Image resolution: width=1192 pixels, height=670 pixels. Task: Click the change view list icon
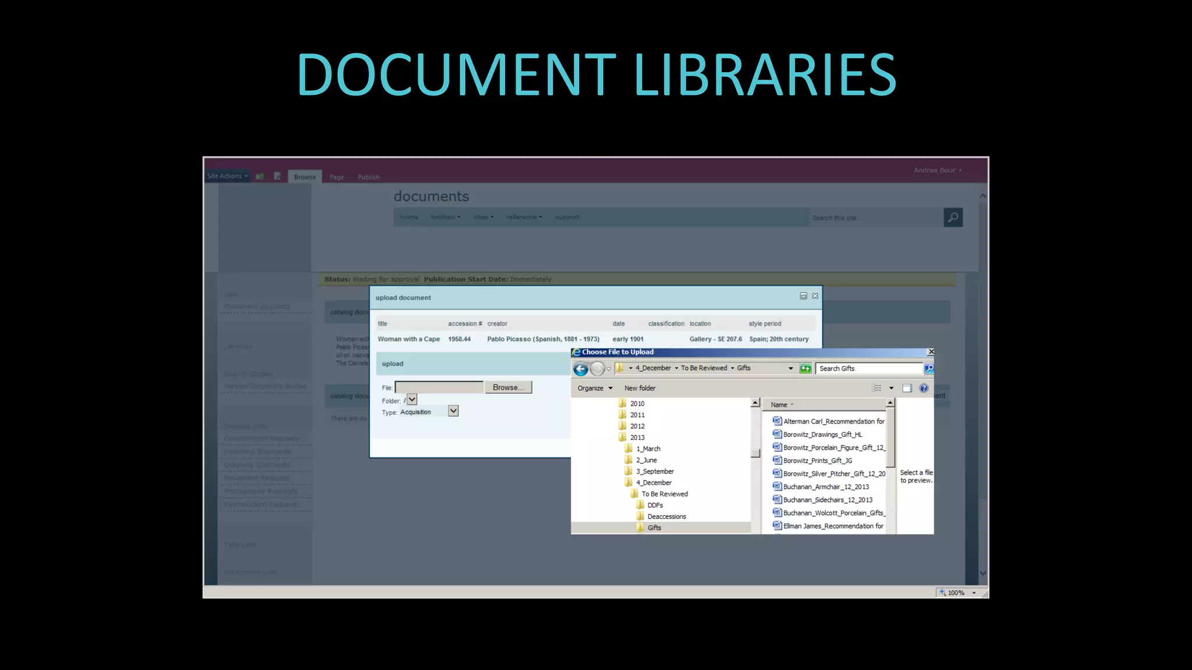point(877,389)
